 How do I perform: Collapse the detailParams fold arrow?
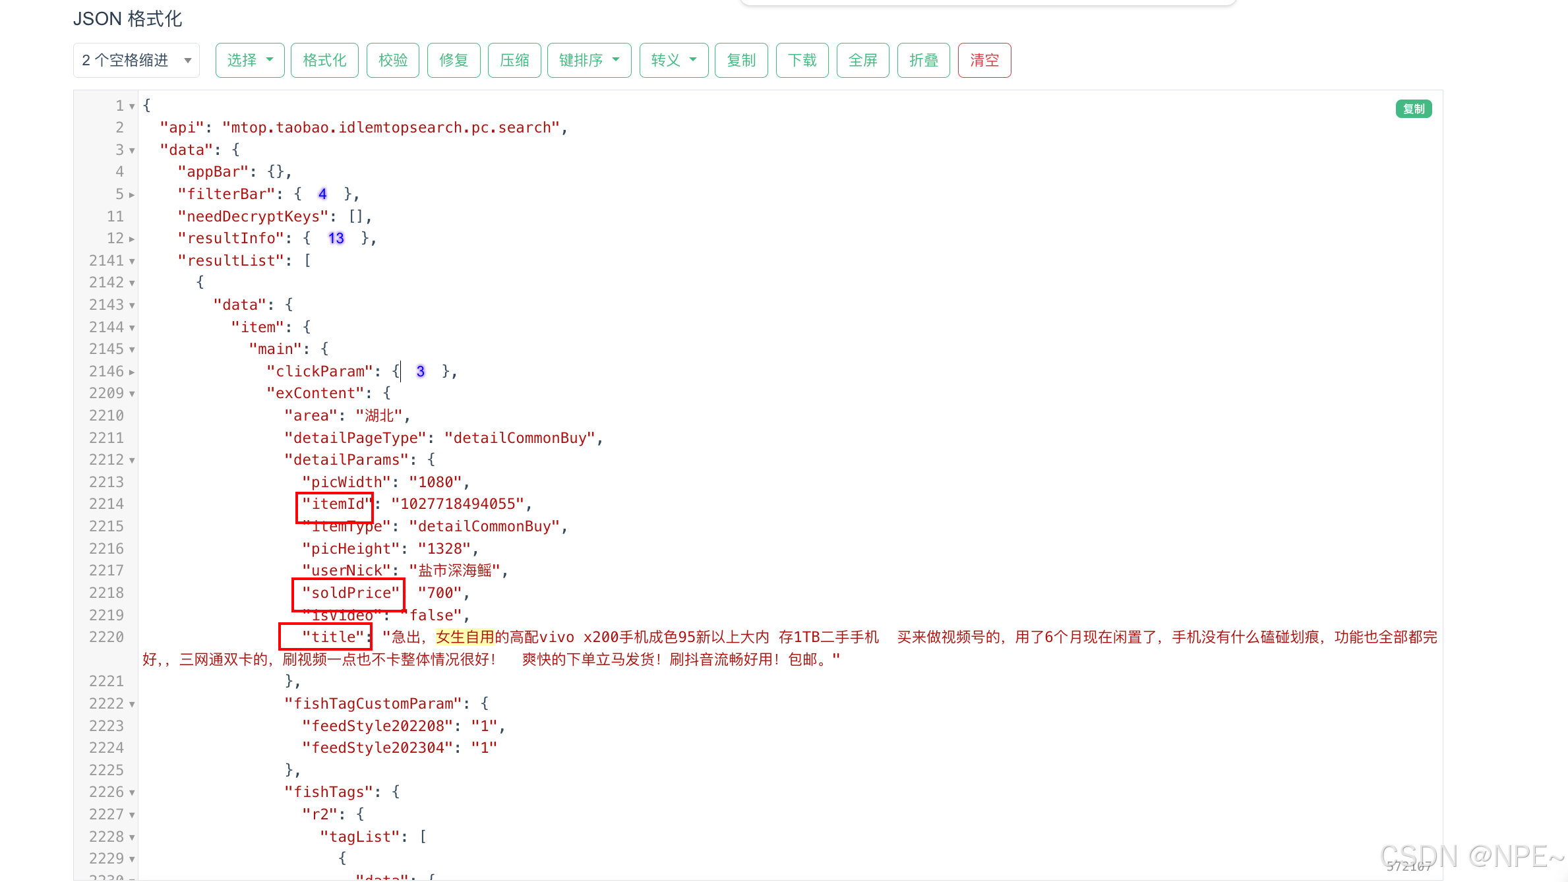(132, 460)
